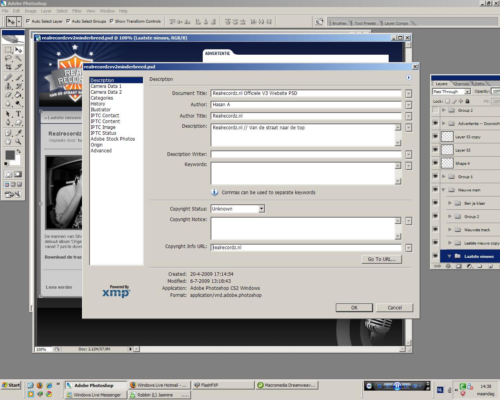The image size is (500, 400).
Task: Select the Lasso tool
Action: (8, 58)
